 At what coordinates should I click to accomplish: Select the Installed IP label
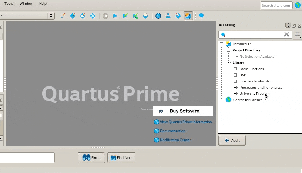point(242,44)
